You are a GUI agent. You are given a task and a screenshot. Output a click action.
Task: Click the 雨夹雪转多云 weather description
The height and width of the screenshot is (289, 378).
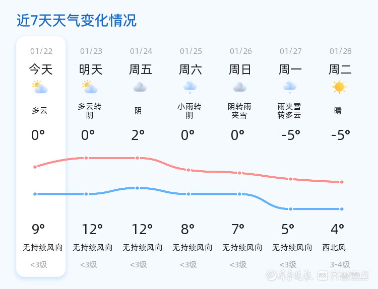(289, 111)
